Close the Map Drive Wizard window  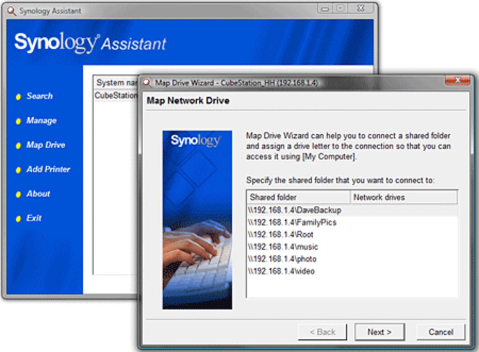click(457, 80)
